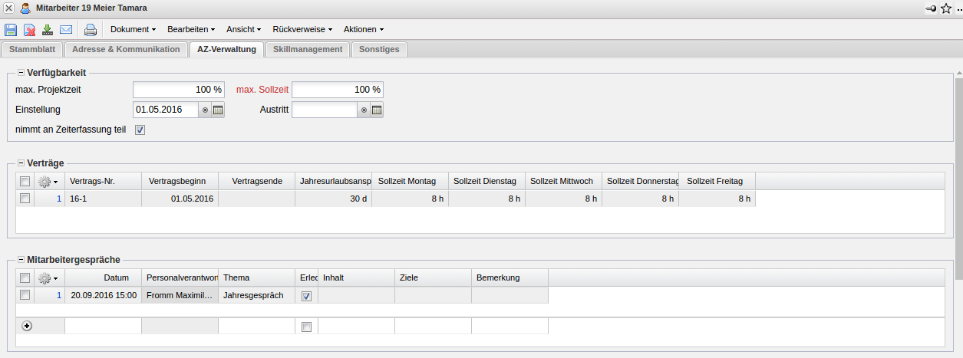The height and width of the screenshot is (358, 963).
Task: Open calendar picker for Einstellung date
Action: 218,110
